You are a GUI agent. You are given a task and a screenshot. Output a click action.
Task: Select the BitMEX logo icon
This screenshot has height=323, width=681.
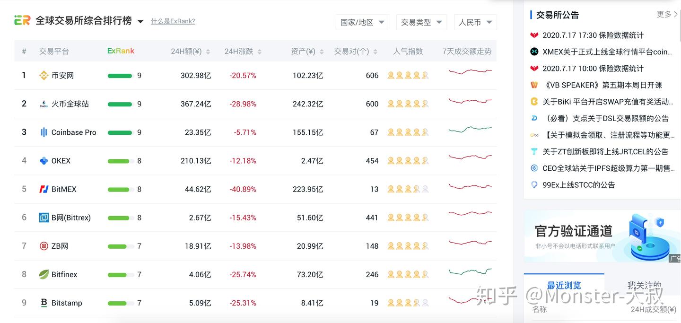tap(44, 189)
